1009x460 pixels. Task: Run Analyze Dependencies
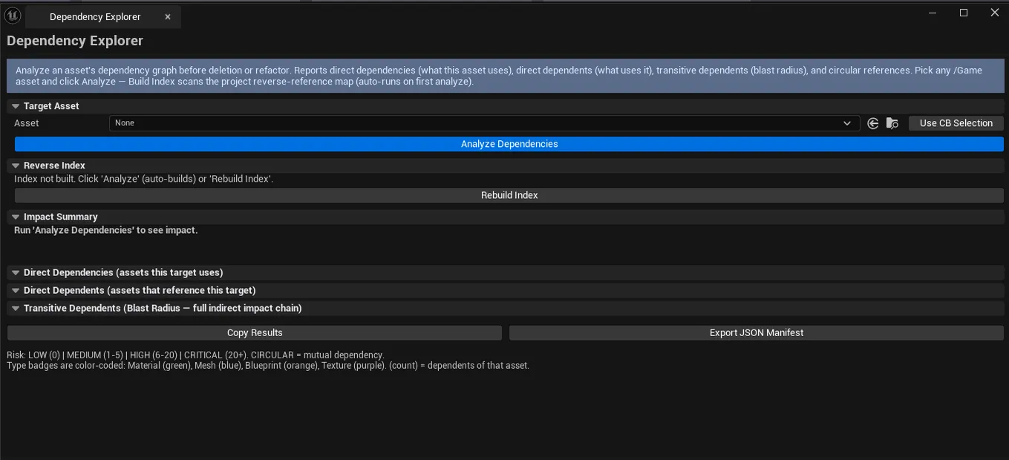click(x=509, y=144)
